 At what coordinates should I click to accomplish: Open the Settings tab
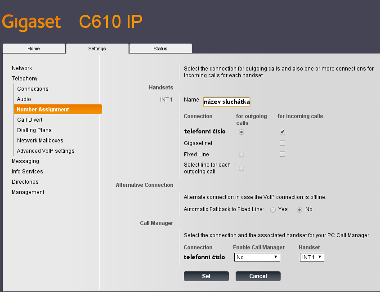click(x=97, y=49)
